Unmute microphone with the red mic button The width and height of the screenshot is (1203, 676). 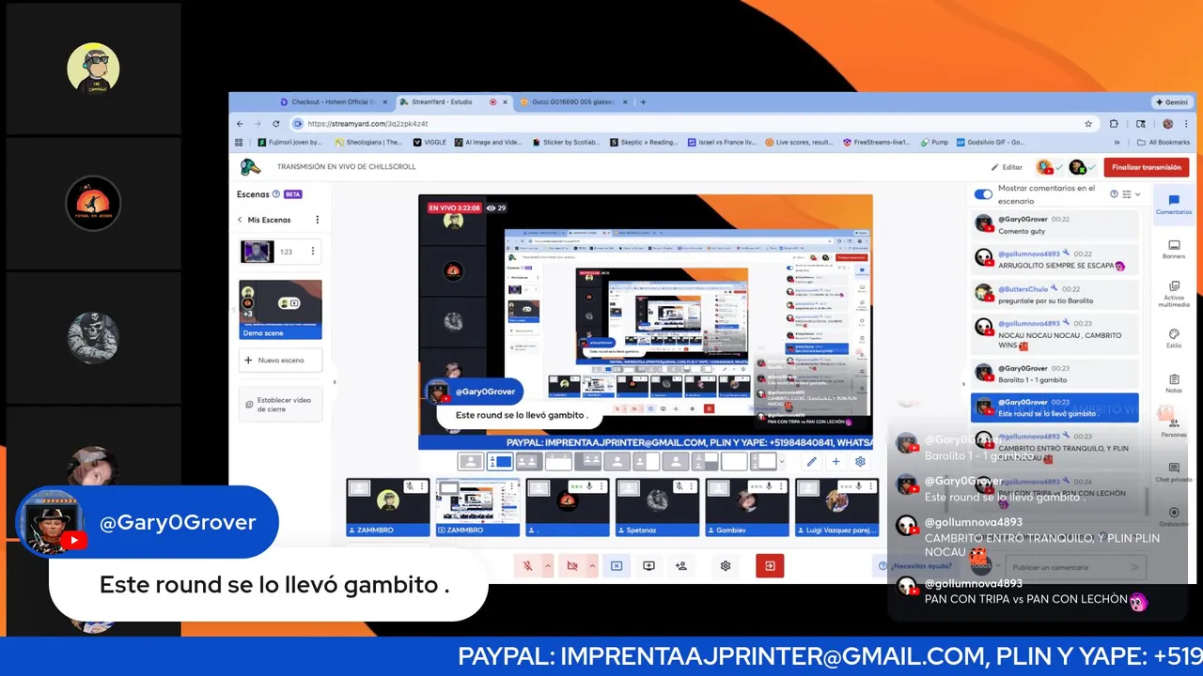(527, 566)
